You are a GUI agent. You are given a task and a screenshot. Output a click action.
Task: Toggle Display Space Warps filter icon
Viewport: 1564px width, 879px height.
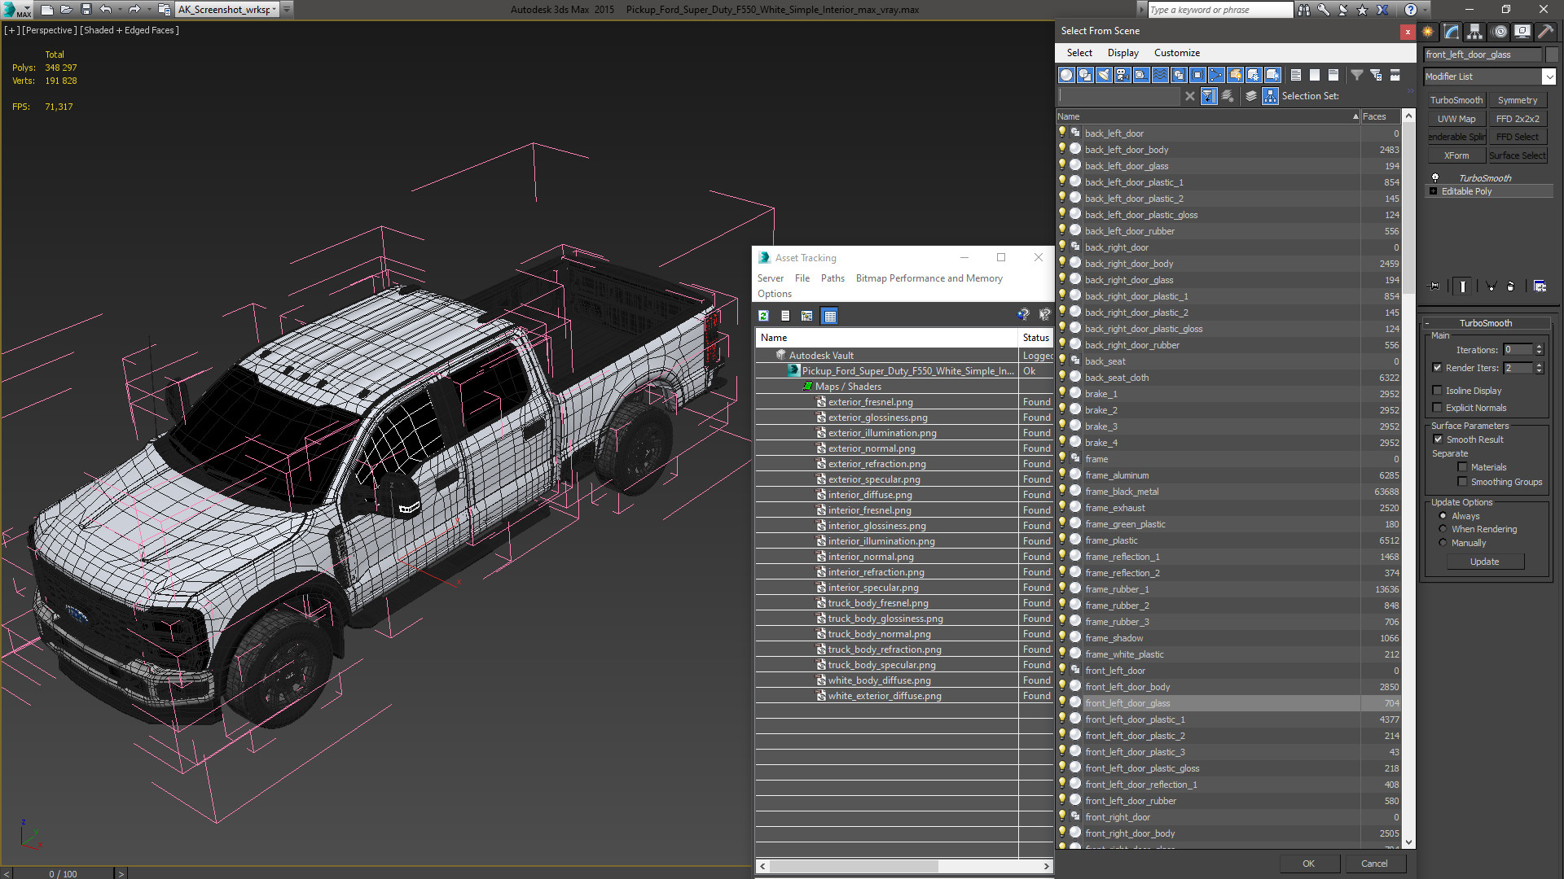(x=1160, y=75)
